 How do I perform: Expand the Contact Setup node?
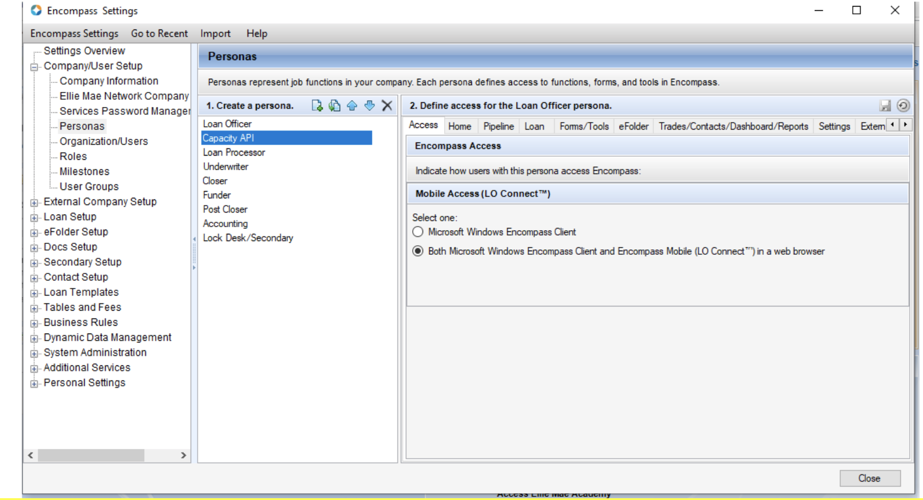coord(34,278)
